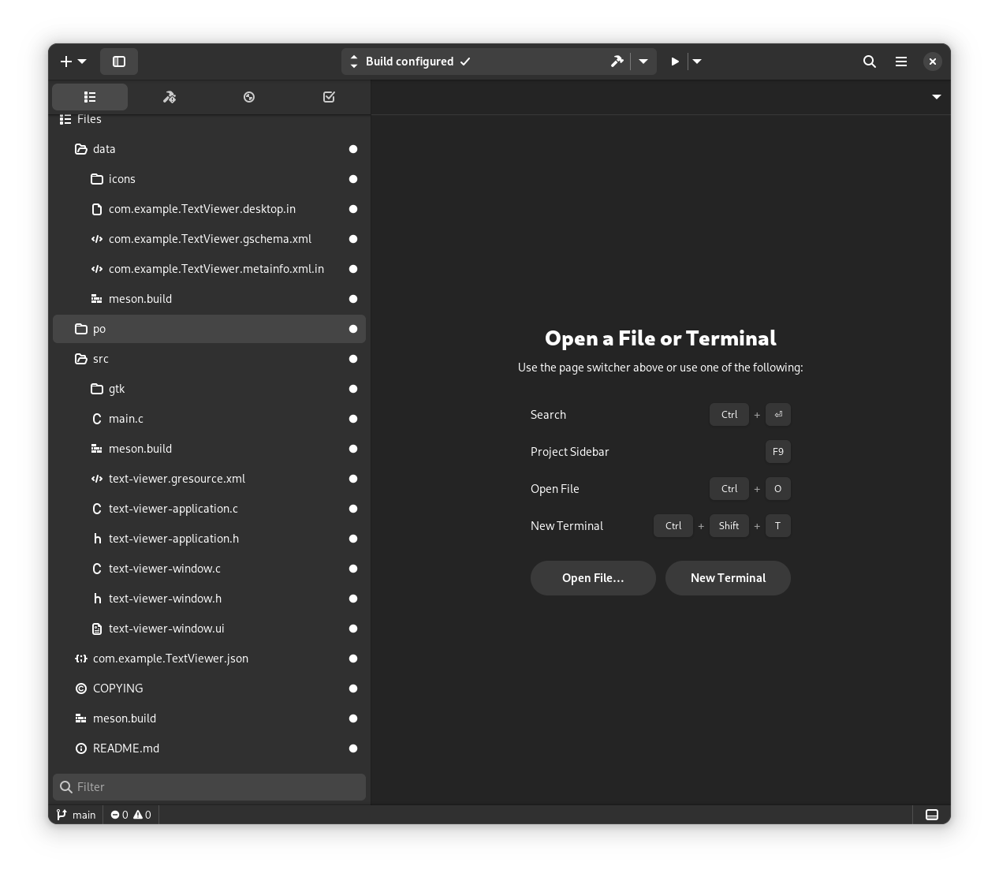This screenshot has height=877, width=999.
Task: Switch to the build pipeline hammer tab
Action: coord(170,96)
